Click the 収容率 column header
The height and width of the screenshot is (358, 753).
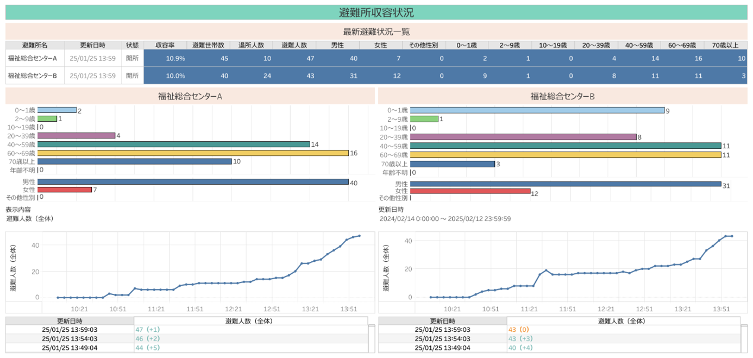[x=165, y=45]
